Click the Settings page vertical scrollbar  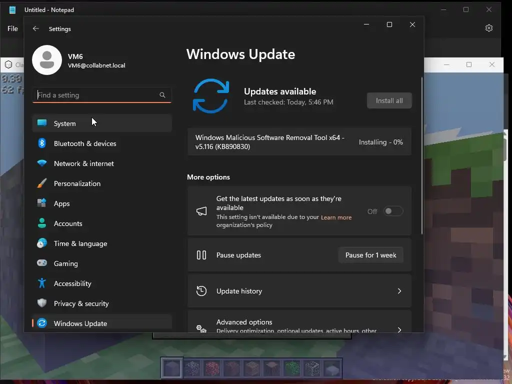click(x=422, y=155)
